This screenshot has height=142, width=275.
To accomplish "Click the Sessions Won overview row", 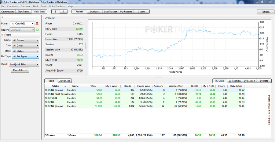I will pyautogui.click(x=64, y=50).
